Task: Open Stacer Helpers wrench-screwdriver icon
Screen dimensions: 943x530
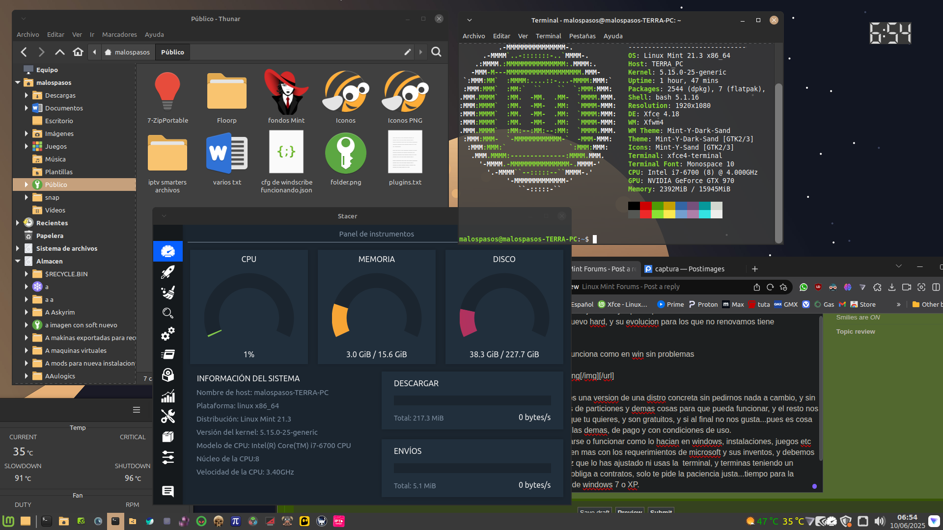Action: pyautogui.click(x=168, y=417)
